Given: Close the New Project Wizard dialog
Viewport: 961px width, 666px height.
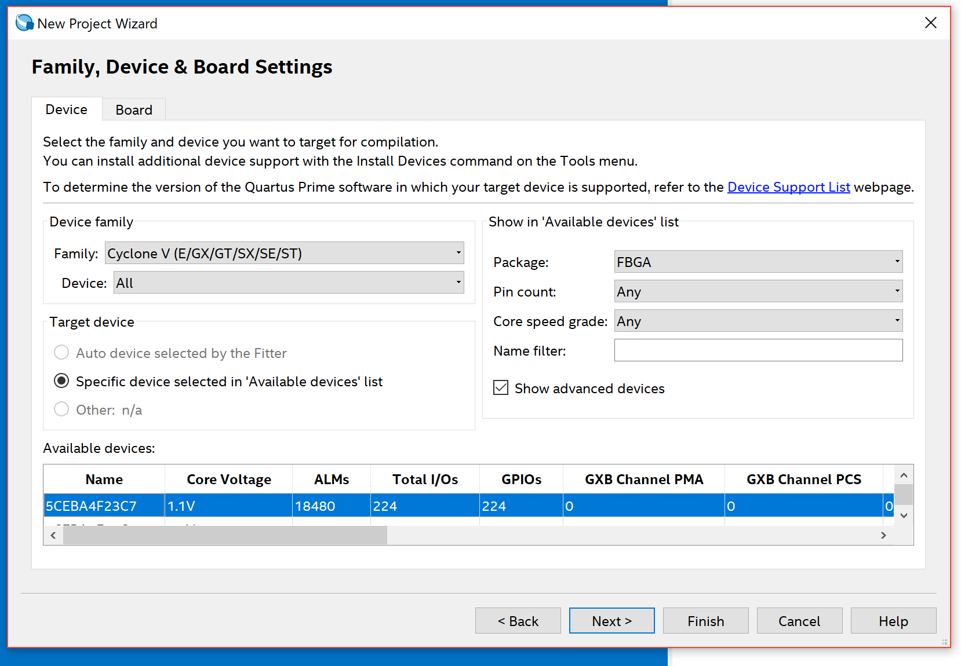Looking at the screenshot, I should click(931, 23).
